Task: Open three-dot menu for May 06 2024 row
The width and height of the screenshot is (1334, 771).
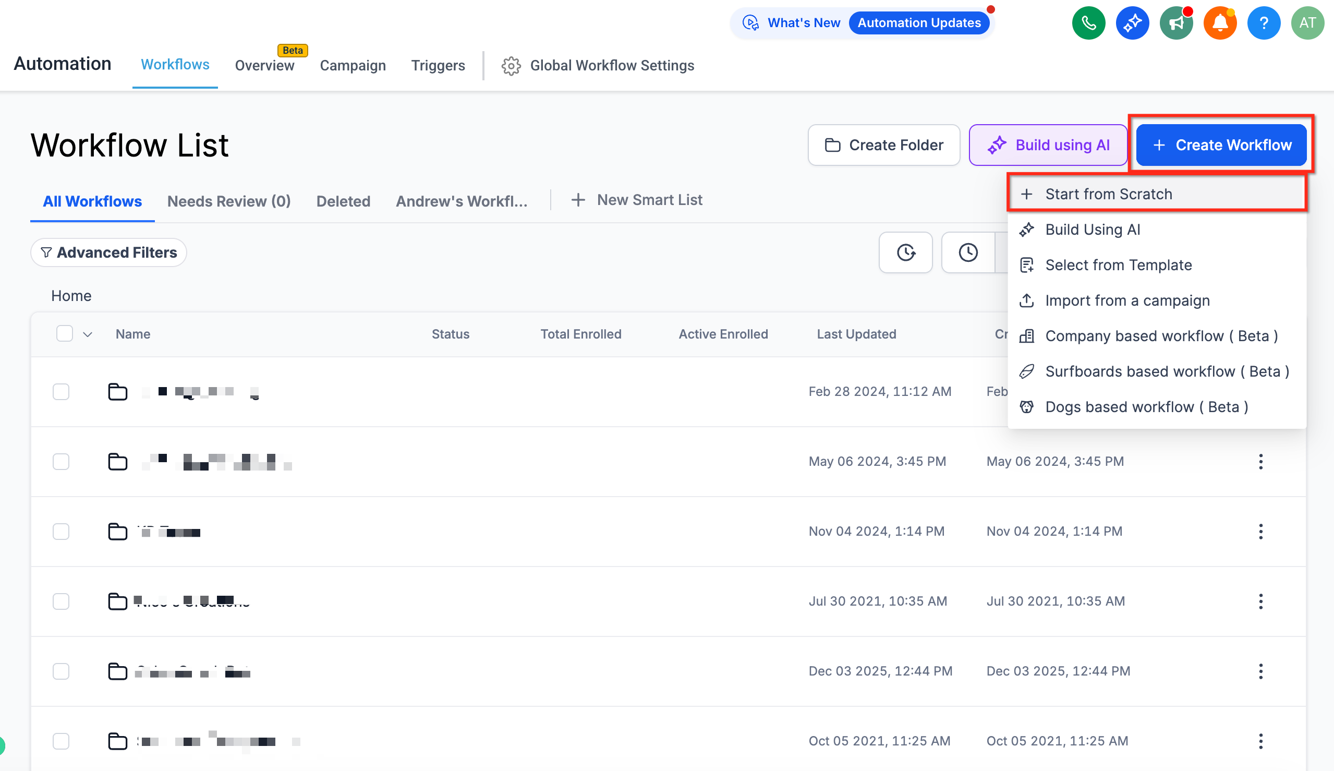Action: (x=1260, y=462)
